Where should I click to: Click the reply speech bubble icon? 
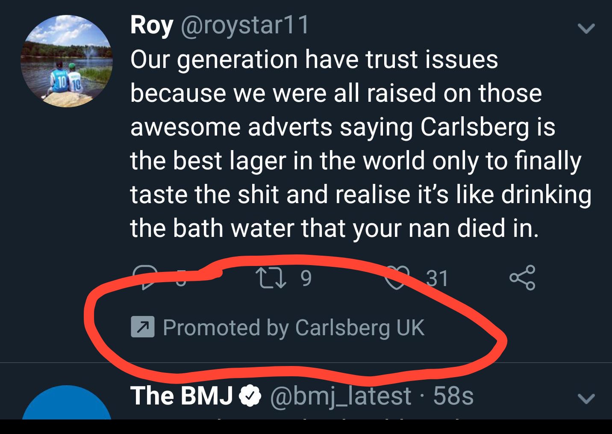tap(145, 277)
